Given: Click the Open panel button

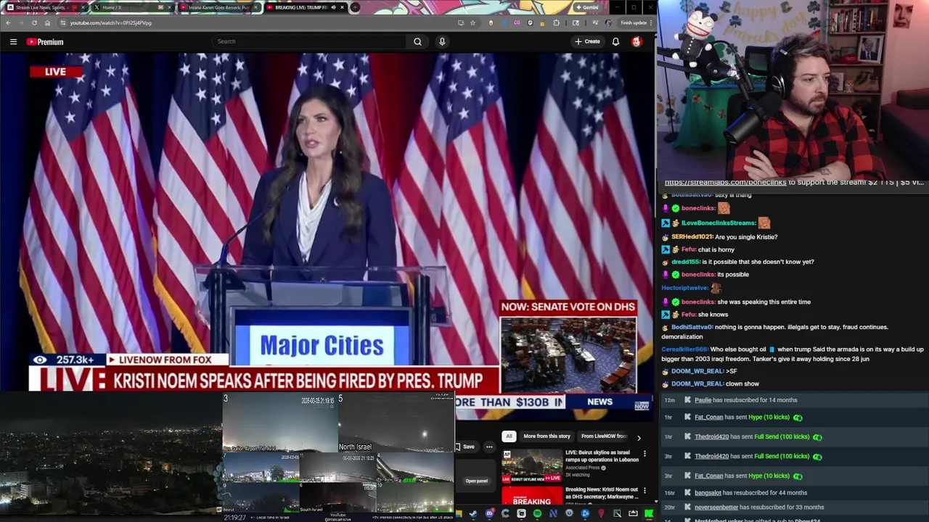Looking at the screenshot, I should pyautogui.click(x=476, y=481).
